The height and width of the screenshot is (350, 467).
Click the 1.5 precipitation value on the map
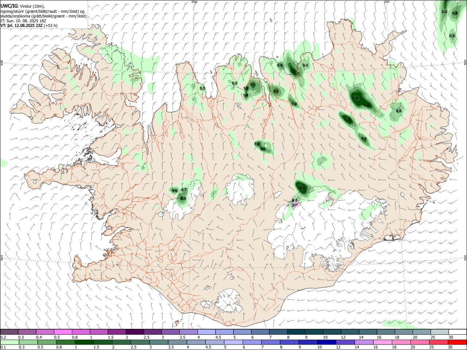(263, 149)
